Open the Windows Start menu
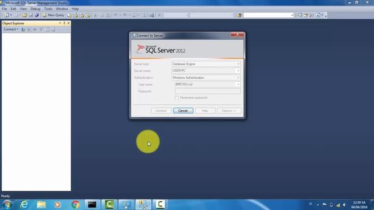This screenshot has width=374, height=210. (x=7, y=205)
